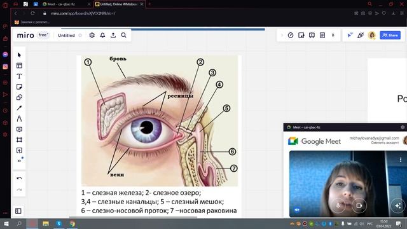This screenshot has height=229, width=407.
Task: Close the Meet browser tab
Action: [x=89, y=4]
